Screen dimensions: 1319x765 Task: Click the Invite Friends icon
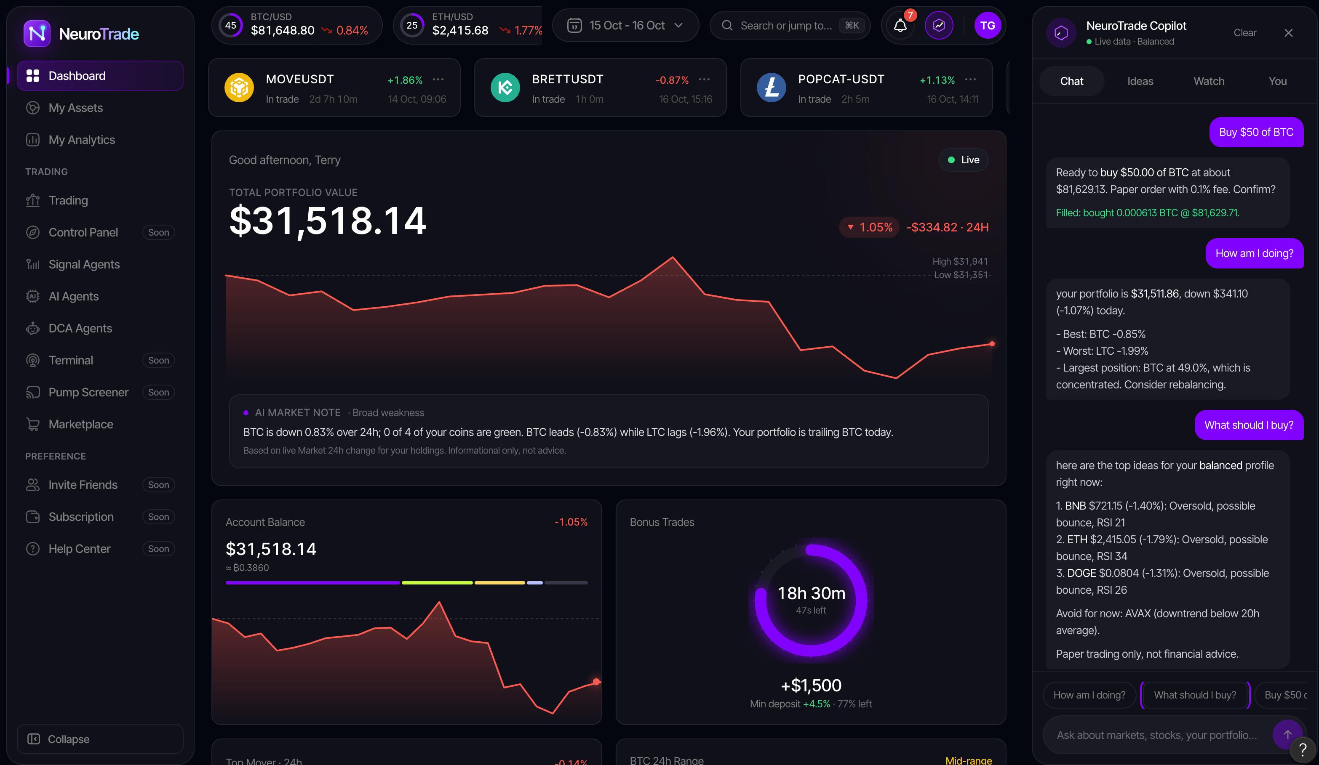33,485
